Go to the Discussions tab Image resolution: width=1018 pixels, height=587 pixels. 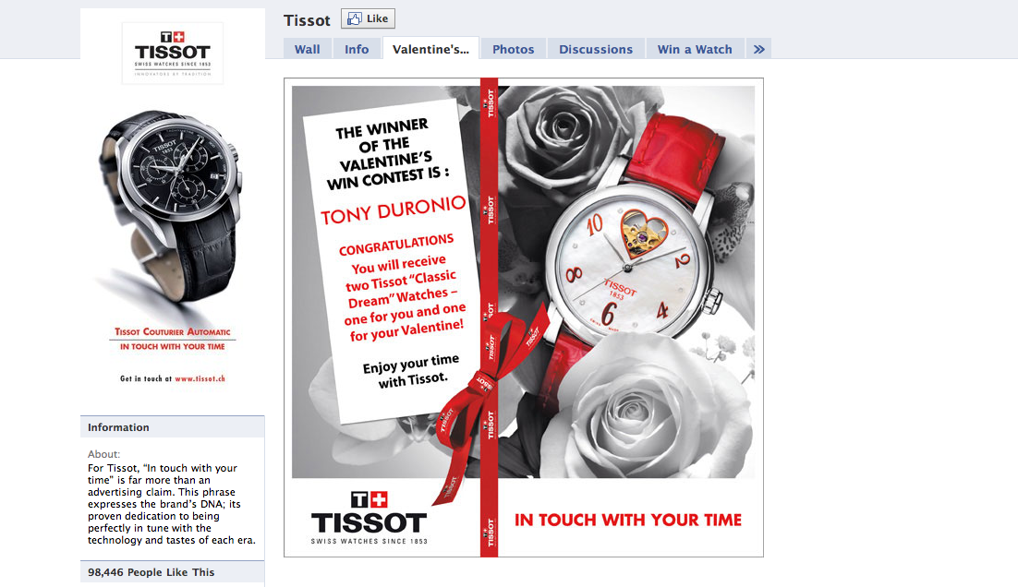click(595, 49)
